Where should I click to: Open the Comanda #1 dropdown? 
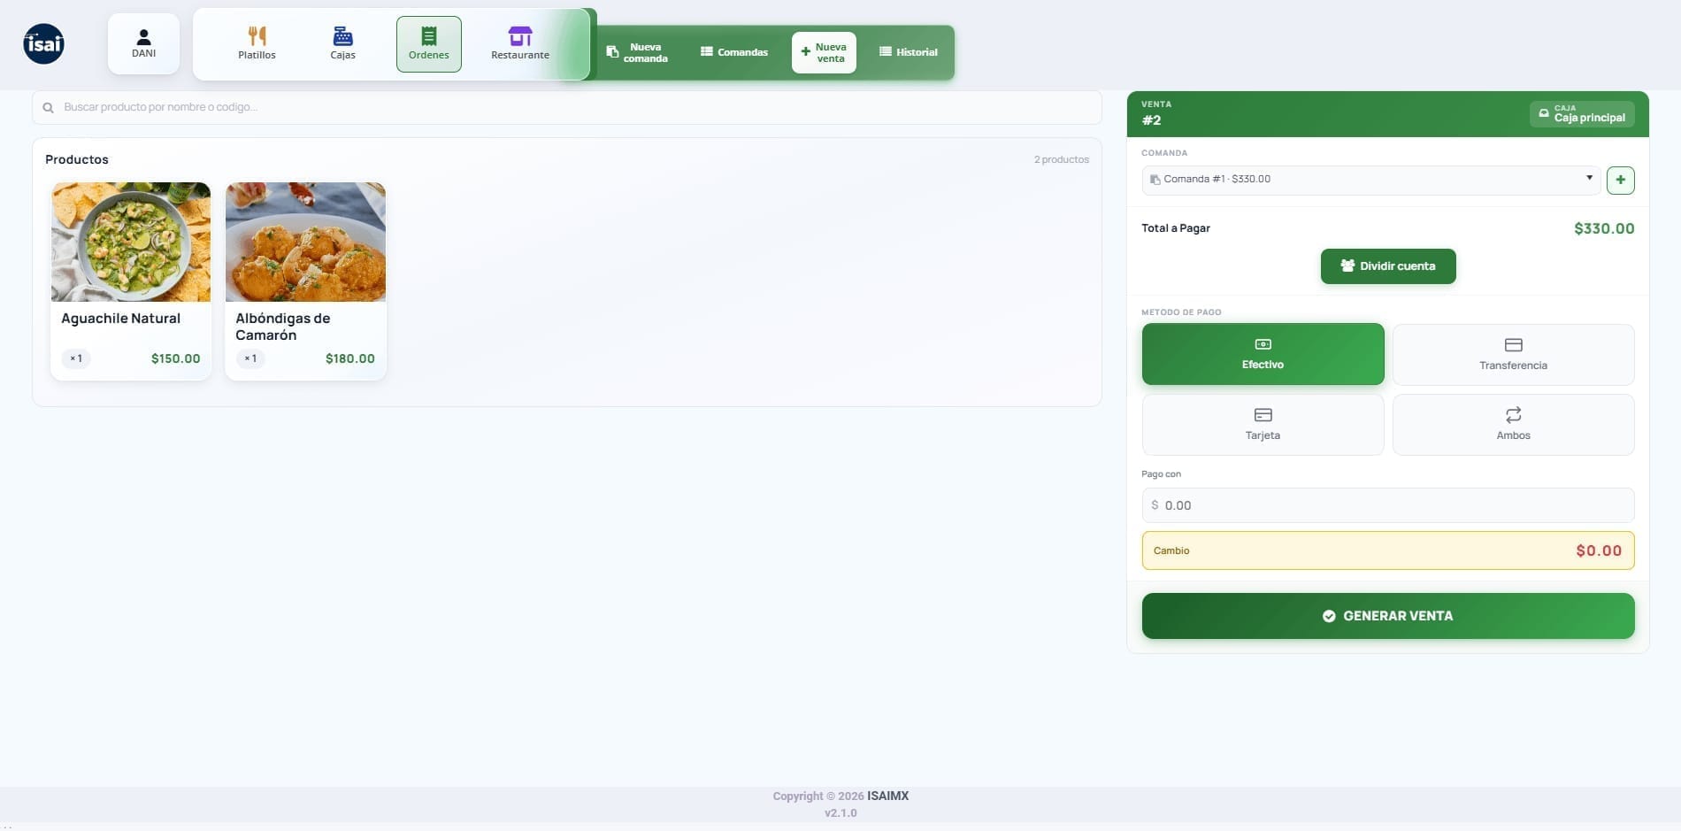(x=1370, y=180)
